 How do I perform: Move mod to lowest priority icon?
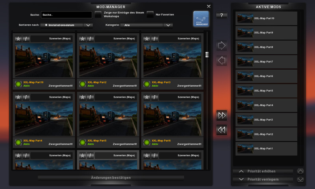coord(300,179)
